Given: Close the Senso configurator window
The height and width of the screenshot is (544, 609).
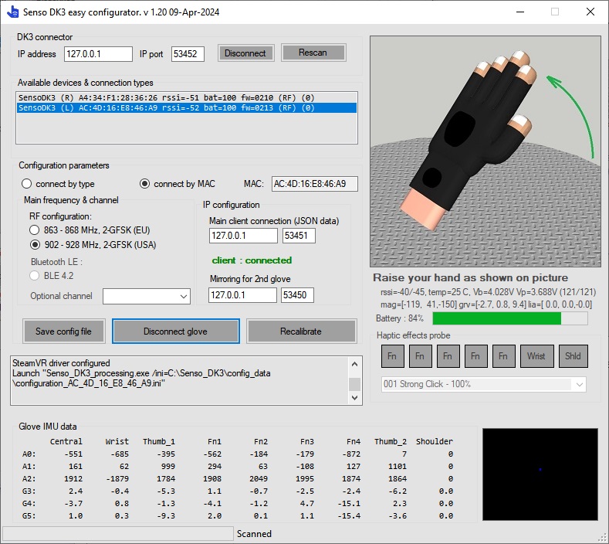Looking at the screenshot, I should (x=590, y=12).
